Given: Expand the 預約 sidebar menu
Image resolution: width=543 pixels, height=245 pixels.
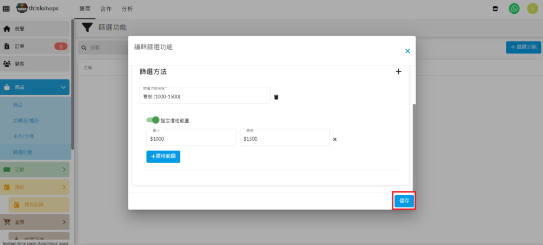Looking at the screenshot, I should (x=35, y=187).
